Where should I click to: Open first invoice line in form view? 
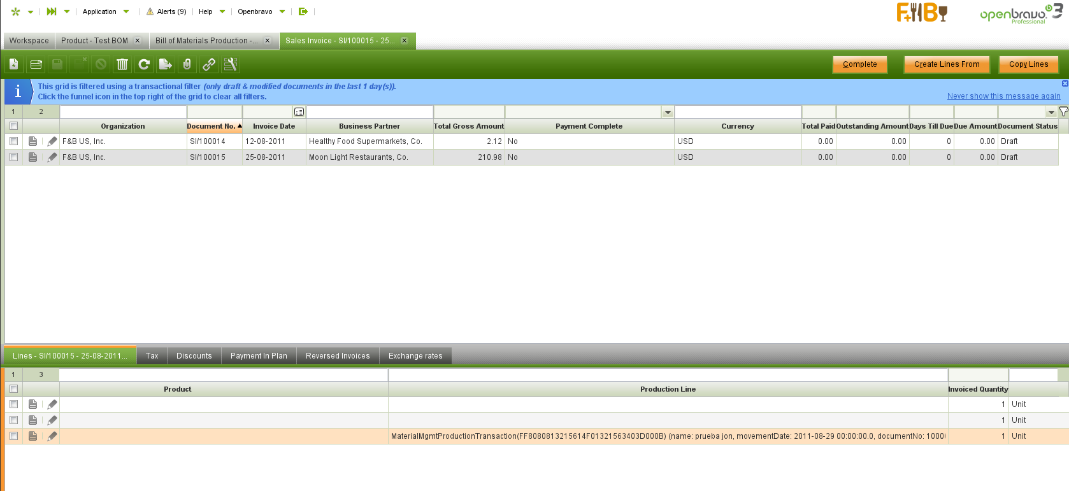point(33,404)
